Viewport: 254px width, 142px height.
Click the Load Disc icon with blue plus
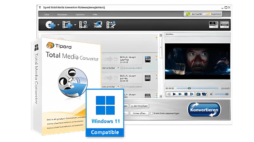point(50,25)
